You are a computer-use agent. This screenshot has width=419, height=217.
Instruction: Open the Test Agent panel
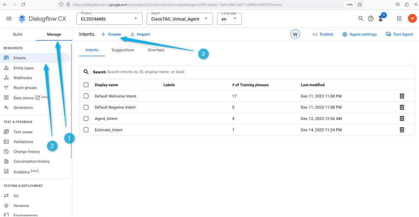400,34
